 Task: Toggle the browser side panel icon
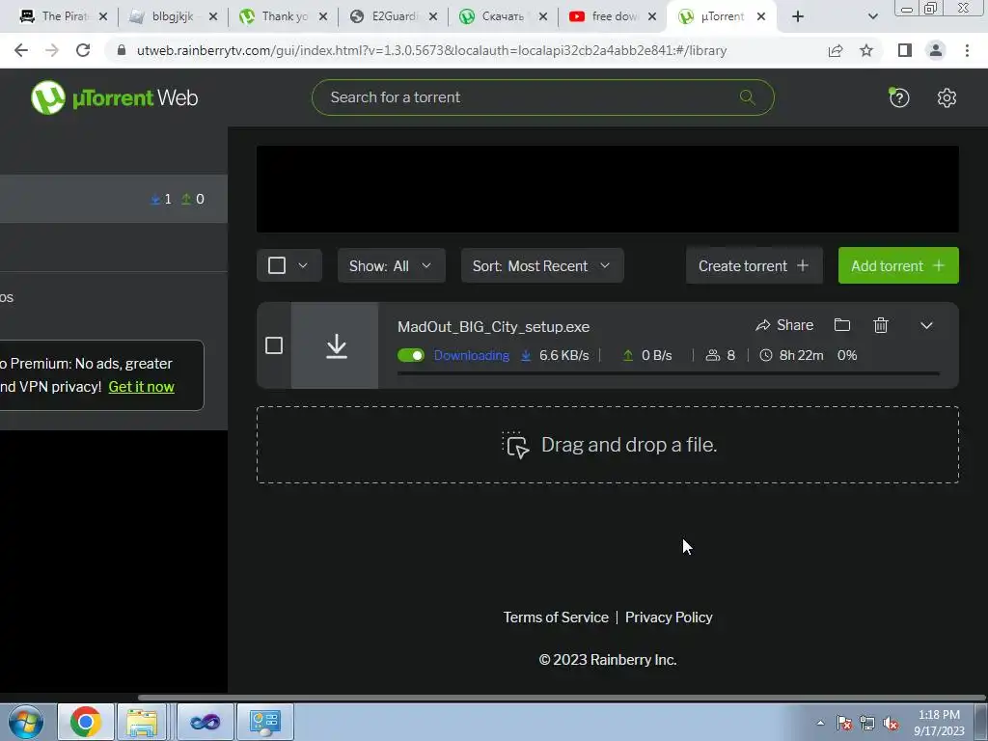click(x=905, y=50)
